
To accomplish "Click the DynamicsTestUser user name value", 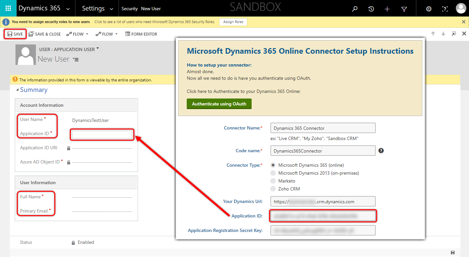I will pos(91,120).
